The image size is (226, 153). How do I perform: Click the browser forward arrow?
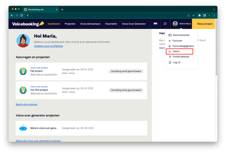[17, 15]
